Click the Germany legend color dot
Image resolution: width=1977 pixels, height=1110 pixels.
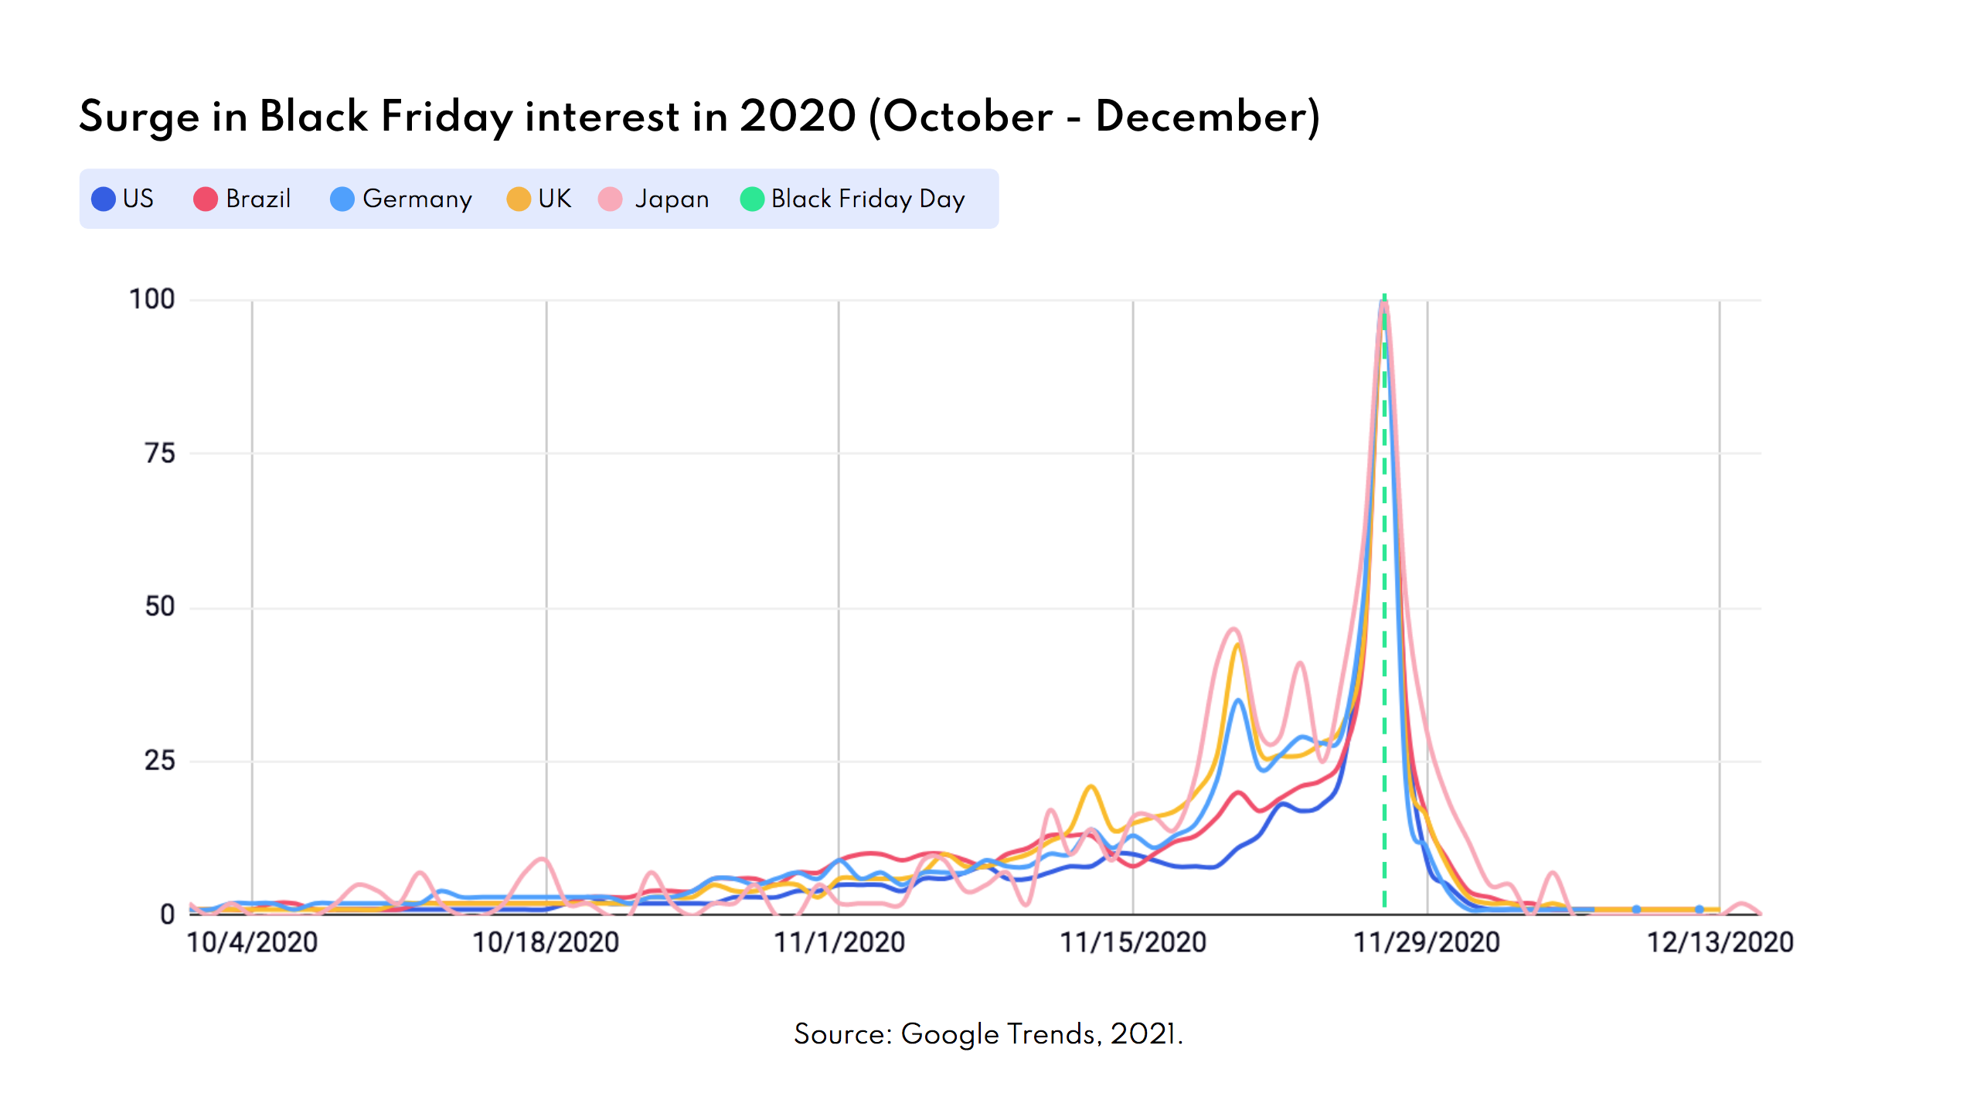(x=342, y=199)
